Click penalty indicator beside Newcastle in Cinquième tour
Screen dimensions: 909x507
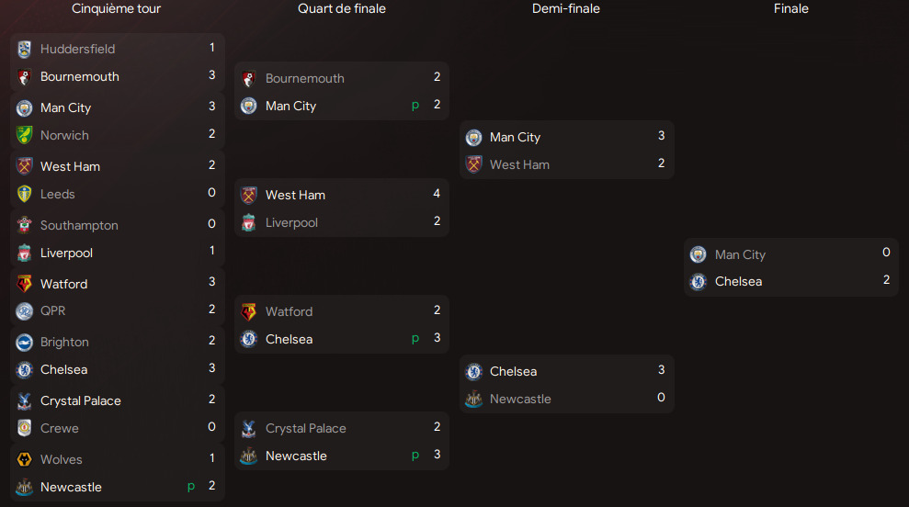pos(191,486)
